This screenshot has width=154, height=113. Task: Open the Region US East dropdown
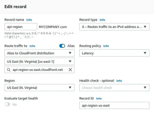pyautogui.click(x=39, y=88)
